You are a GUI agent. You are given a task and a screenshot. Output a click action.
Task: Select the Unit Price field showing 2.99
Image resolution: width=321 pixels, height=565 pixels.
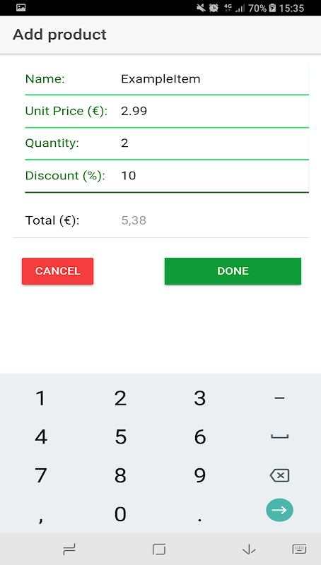214,111
